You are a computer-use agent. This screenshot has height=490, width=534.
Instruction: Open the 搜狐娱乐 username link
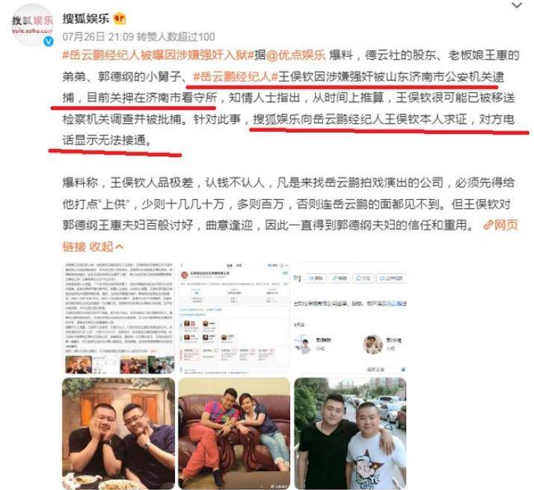[86, 19]
